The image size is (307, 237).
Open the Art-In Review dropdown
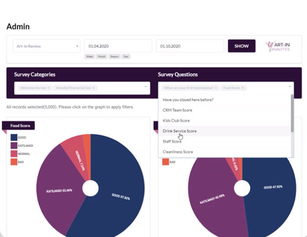coord(46,46)
